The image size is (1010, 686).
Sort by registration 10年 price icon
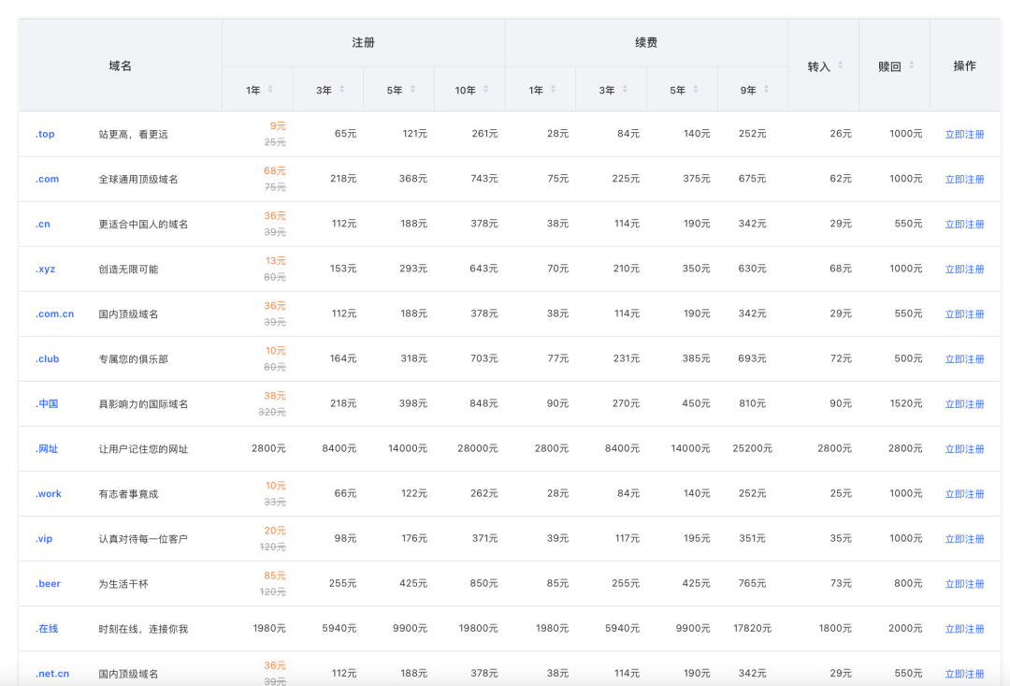coord(485,89)
